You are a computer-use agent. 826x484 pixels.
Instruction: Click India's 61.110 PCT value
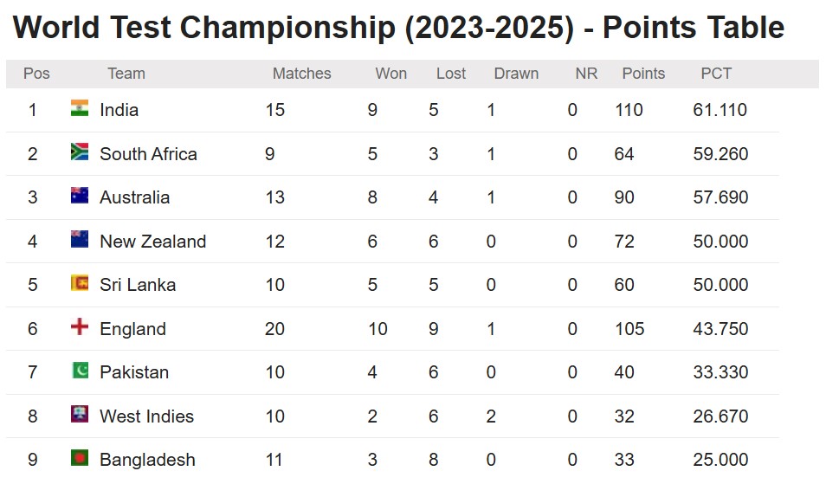click(720, 110)
